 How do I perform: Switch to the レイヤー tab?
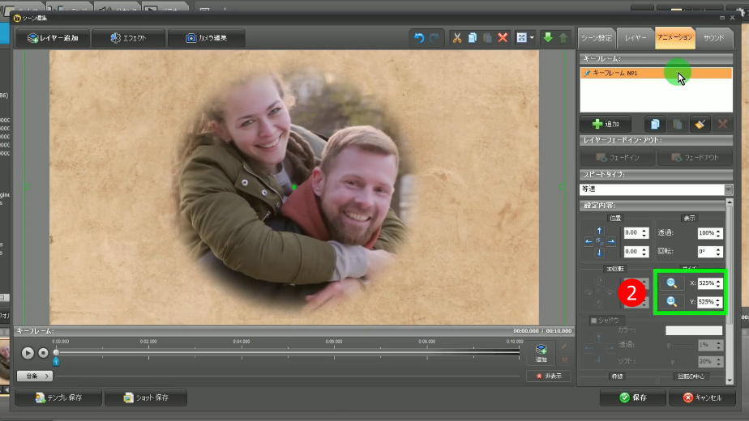click(x=636, y=37)
